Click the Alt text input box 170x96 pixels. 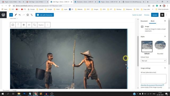154,79
